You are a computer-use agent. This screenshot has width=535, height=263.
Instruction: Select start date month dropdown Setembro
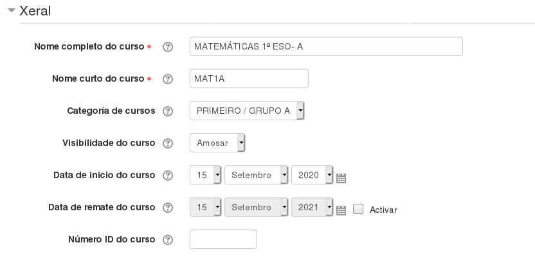click(x=257, y=175)
